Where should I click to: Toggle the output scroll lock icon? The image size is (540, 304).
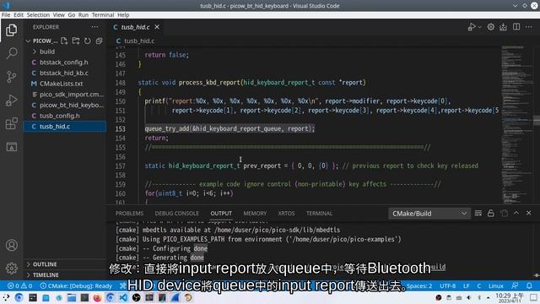click(x=491, y=214)
